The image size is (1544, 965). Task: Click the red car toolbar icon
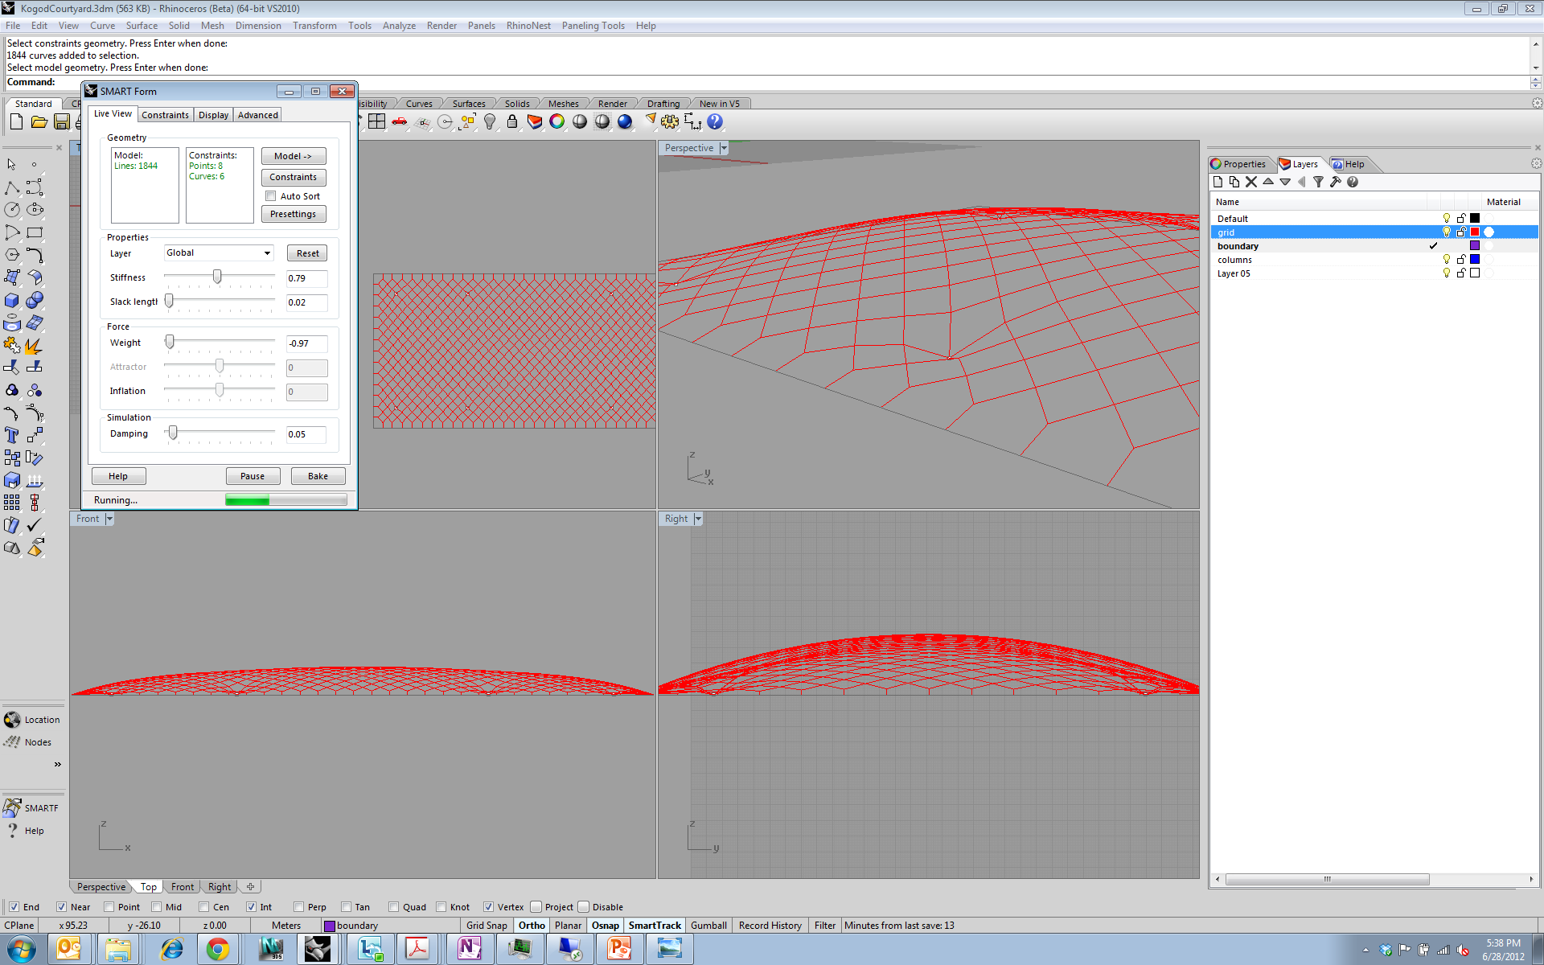click(400, 122)
